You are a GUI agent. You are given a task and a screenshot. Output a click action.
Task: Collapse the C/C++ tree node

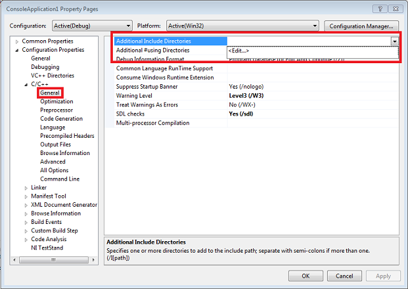(26, 85)
